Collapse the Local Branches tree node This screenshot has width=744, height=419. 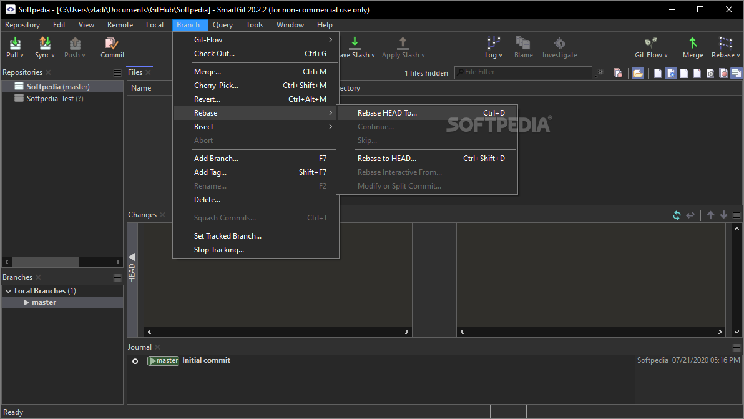pos(8,291)
